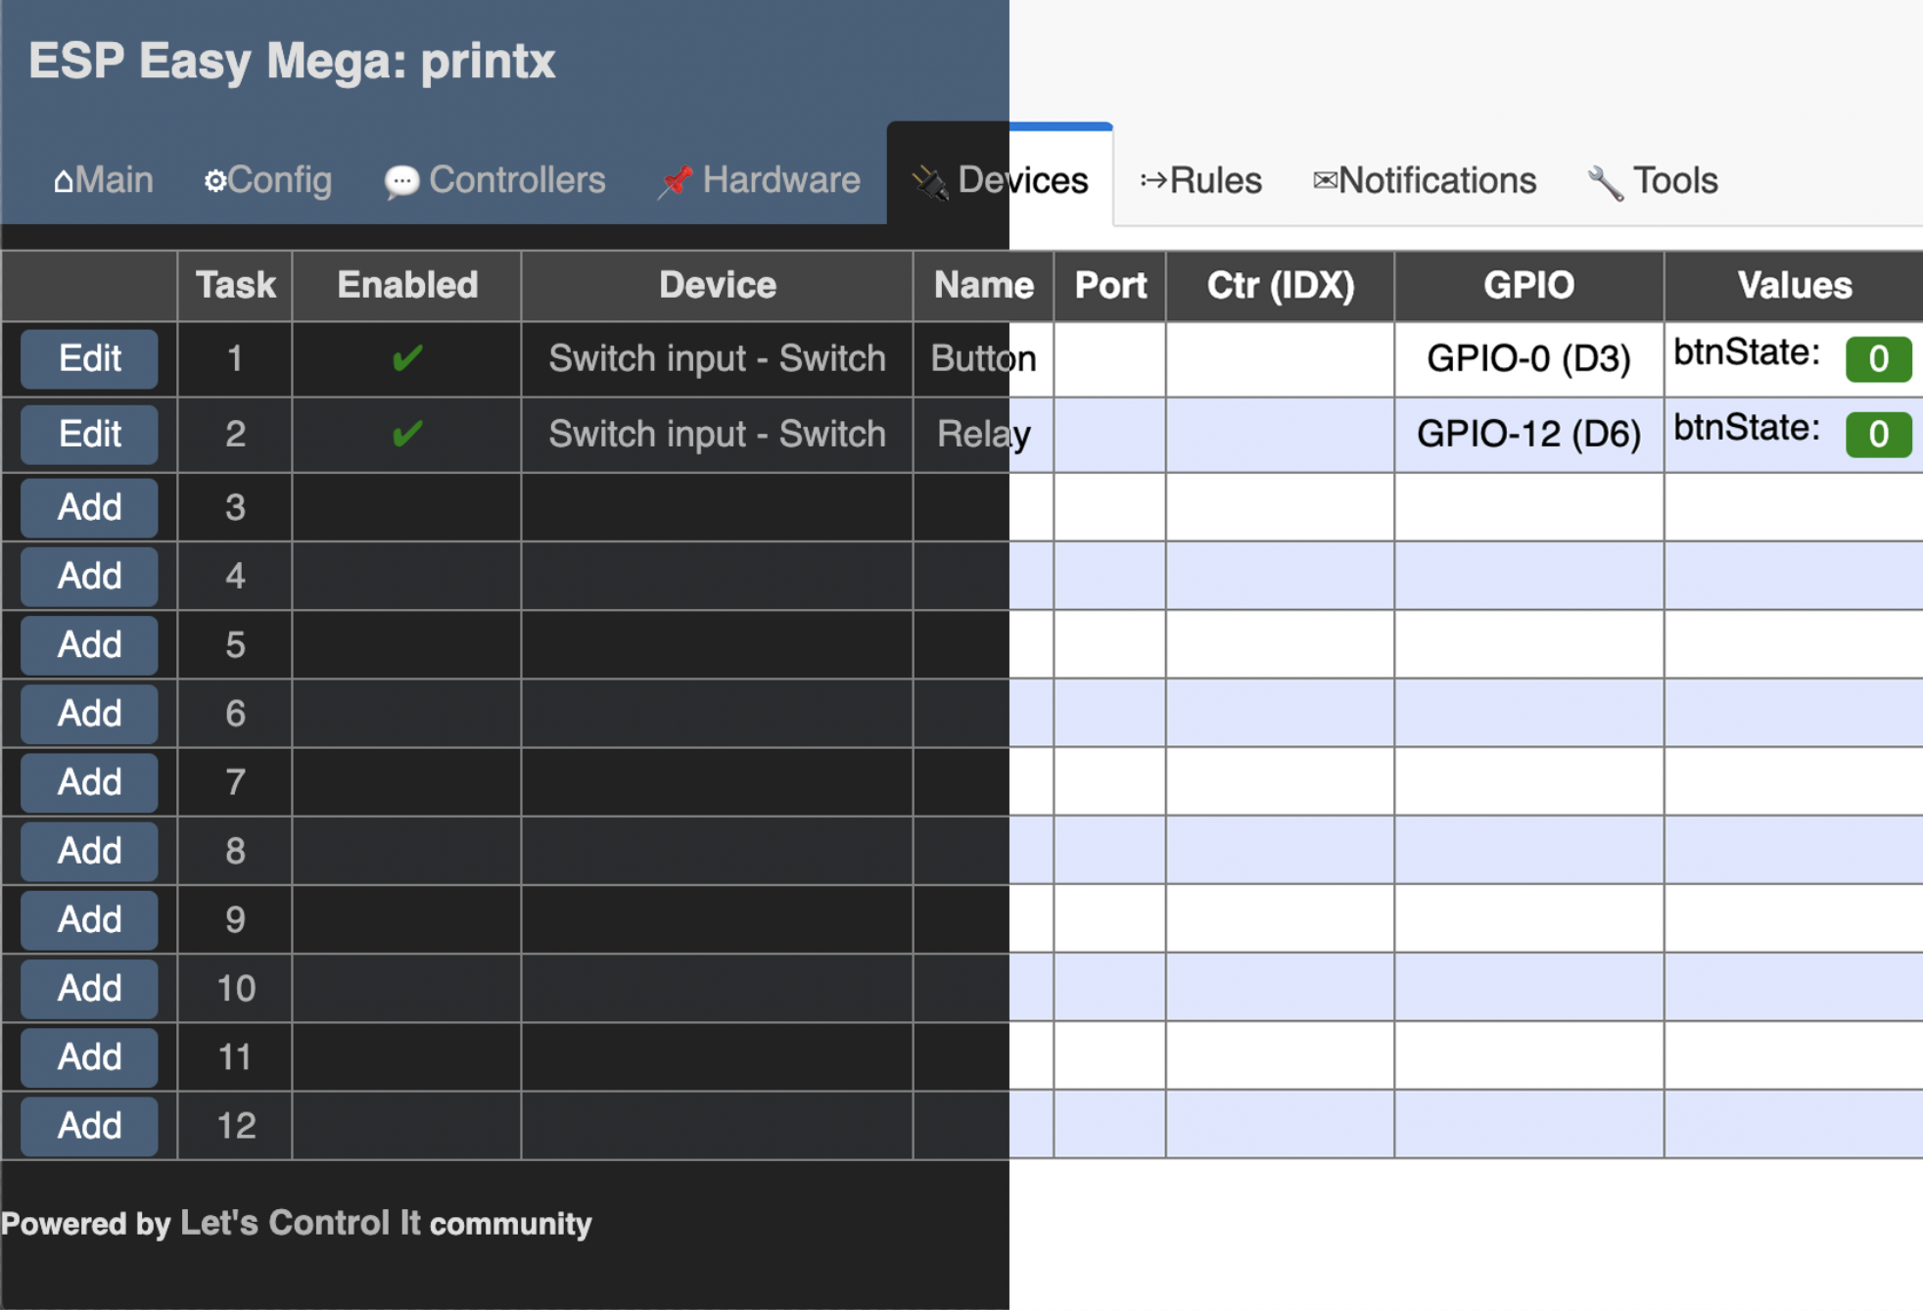Viewport: 1923px width, 1310px height.
Task: Click the Rules arrow icon
Action: pos(1152,179)
